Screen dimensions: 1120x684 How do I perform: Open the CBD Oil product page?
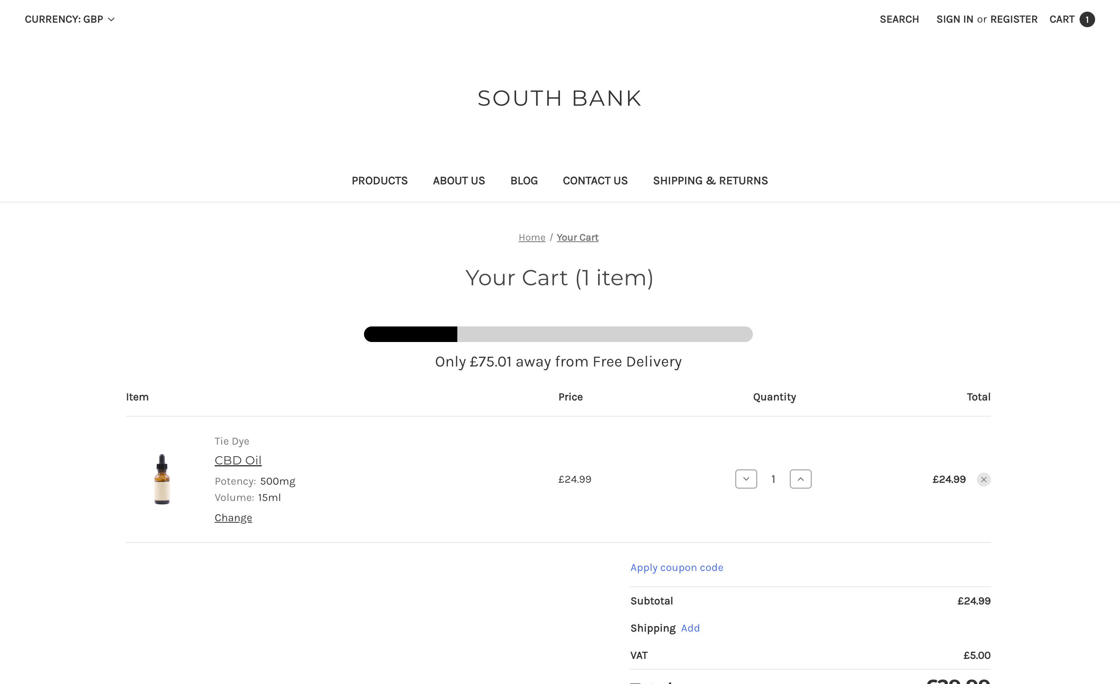coord(238,460)
